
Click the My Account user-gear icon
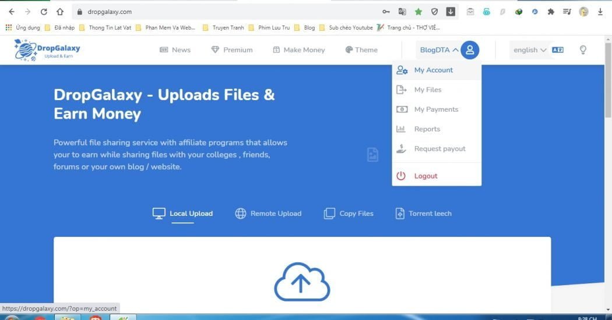pyautogui.click(x=402, y=70)
